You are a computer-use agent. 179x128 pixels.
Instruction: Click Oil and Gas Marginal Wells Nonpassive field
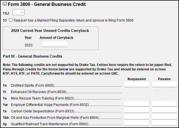tap(137, 117)
